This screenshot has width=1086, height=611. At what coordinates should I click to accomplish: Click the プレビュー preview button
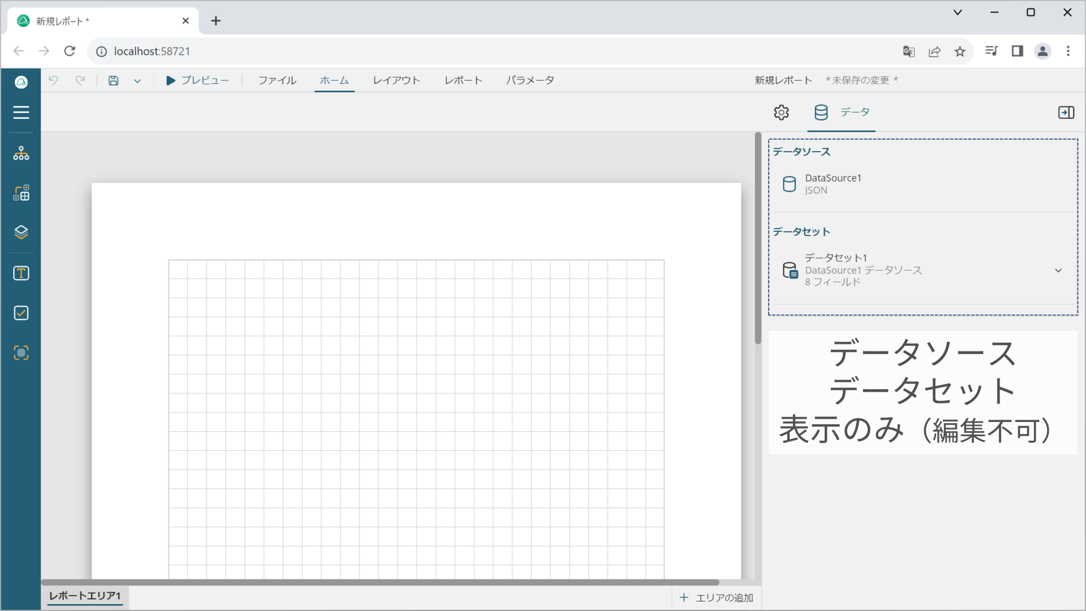click(197, 80)
